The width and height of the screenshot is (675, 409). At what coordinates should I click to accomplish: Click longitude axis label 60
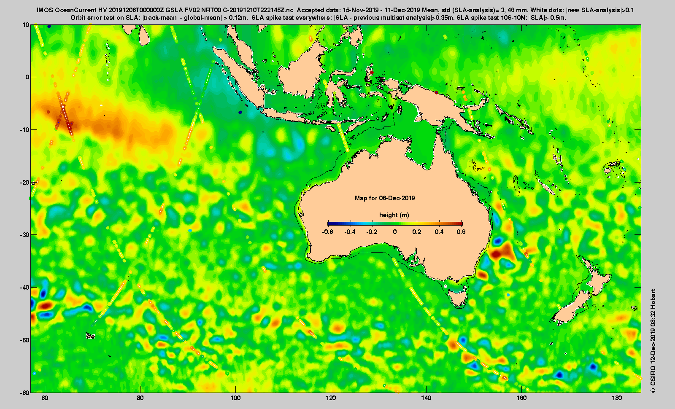coord(45,398)
